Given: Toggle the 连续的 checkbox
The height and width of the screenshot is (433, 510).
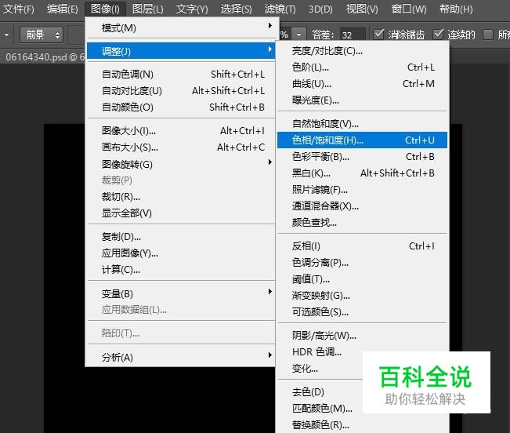Looking at the screenshot, I should coord(439,34).
